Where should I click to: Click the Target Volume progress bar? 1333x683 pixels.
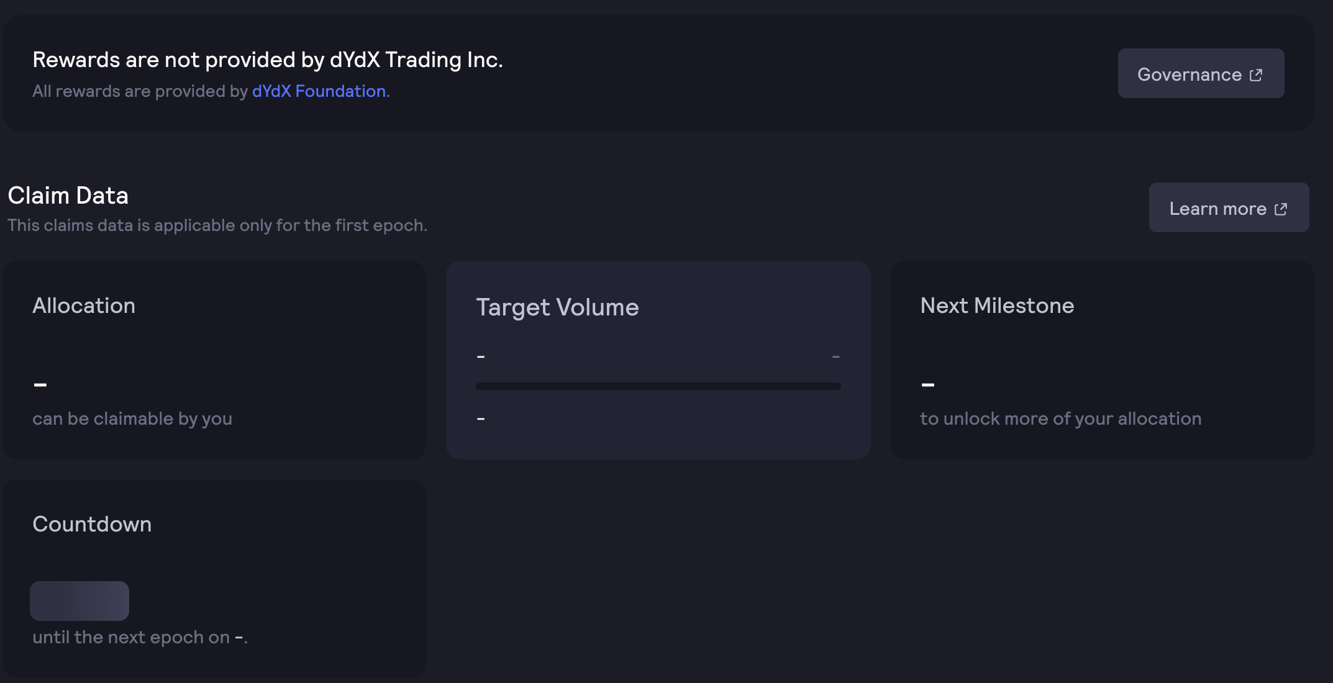658,386
